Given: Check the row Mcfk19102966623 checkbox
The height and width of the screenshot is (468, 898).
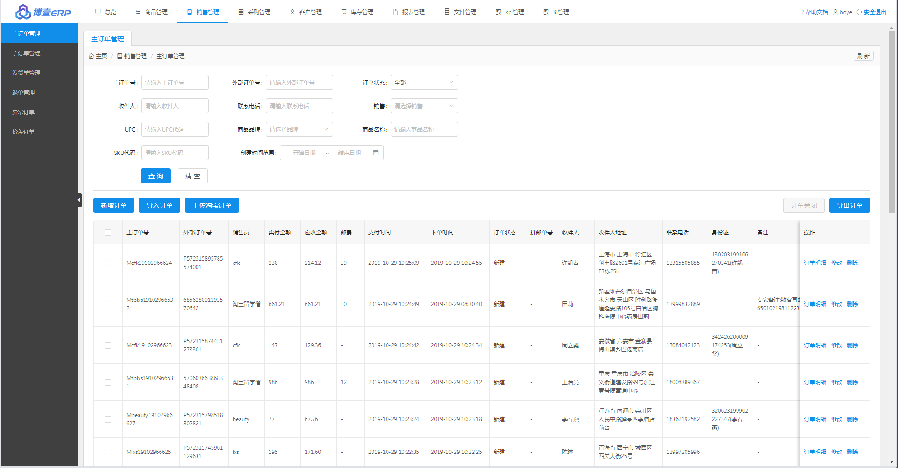Looking at the screenshot, I should [108, 345].
